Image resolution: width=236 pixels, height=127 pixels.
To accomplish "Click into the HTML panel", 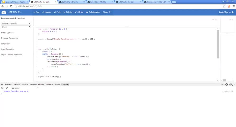I will 126,21.
